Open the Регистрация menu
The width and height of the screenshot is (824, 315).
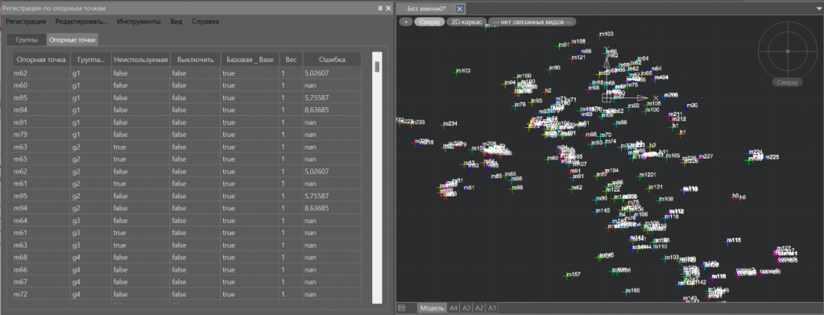[26, 22]
